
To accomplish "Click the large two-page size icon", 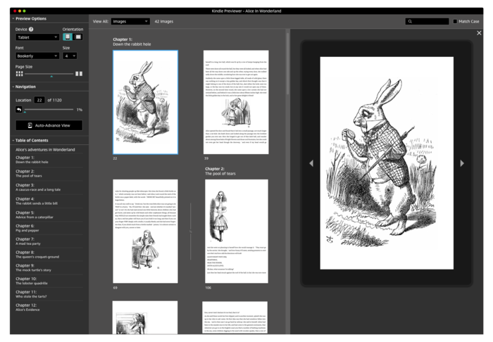I will (x=79, y=73).
